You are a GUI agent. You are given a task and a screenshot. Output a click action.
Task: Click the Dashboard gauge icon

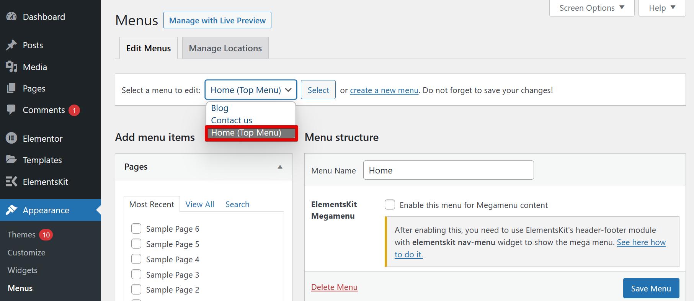(11, 16)
